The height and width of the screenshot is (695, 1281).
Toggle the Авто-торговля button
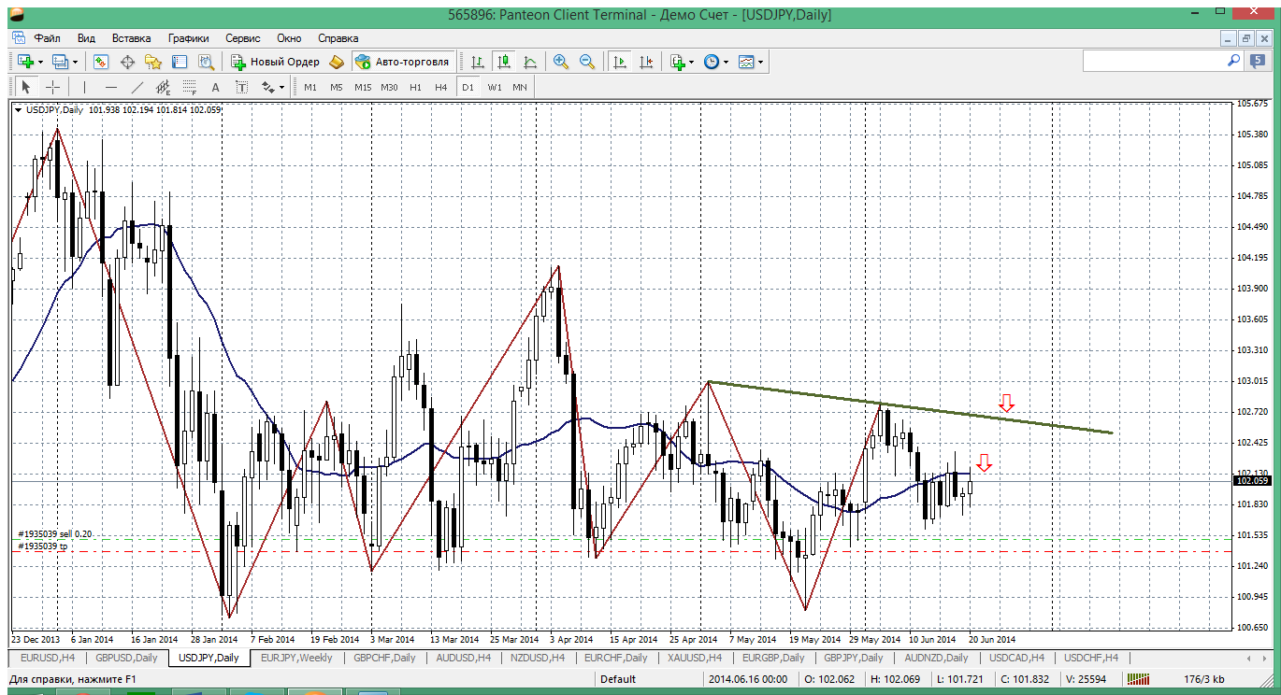[402, 62]
